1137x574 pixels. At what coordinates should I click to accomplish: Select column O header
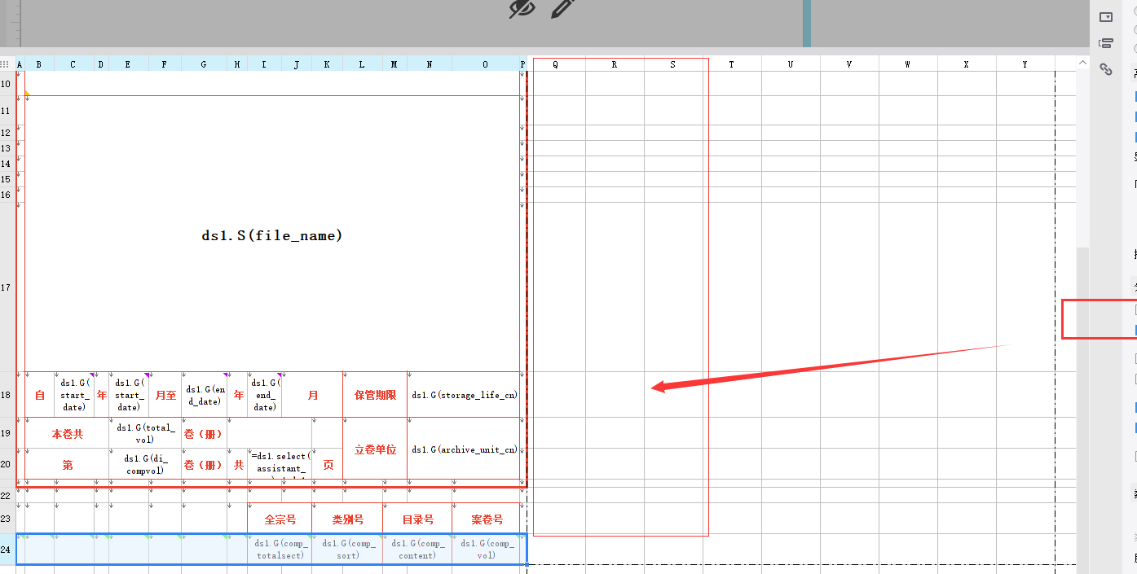[485, 64]
